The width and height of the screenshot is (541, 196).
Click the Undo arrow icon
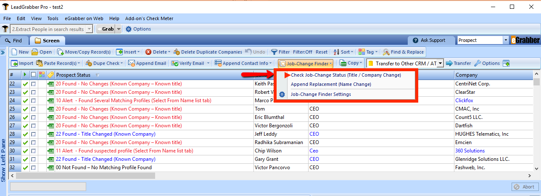click(248, 52)
